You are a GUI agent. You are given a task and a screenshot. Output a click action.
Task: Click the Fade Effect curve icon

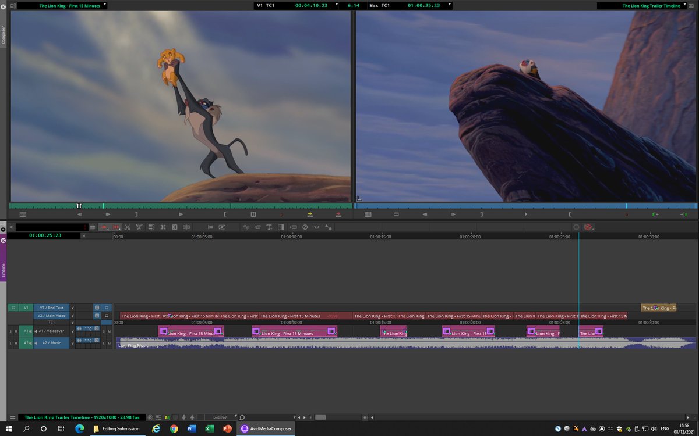[x=316, y=227]
